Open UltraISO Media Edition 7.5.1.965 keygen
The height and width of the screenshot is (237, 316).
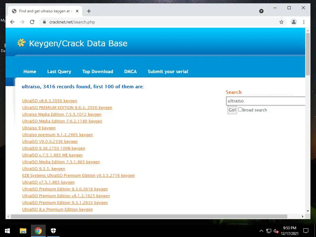(61, 162)
